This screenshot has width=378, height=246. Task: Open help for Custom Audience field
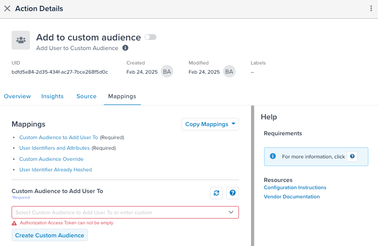coord(233,193)
